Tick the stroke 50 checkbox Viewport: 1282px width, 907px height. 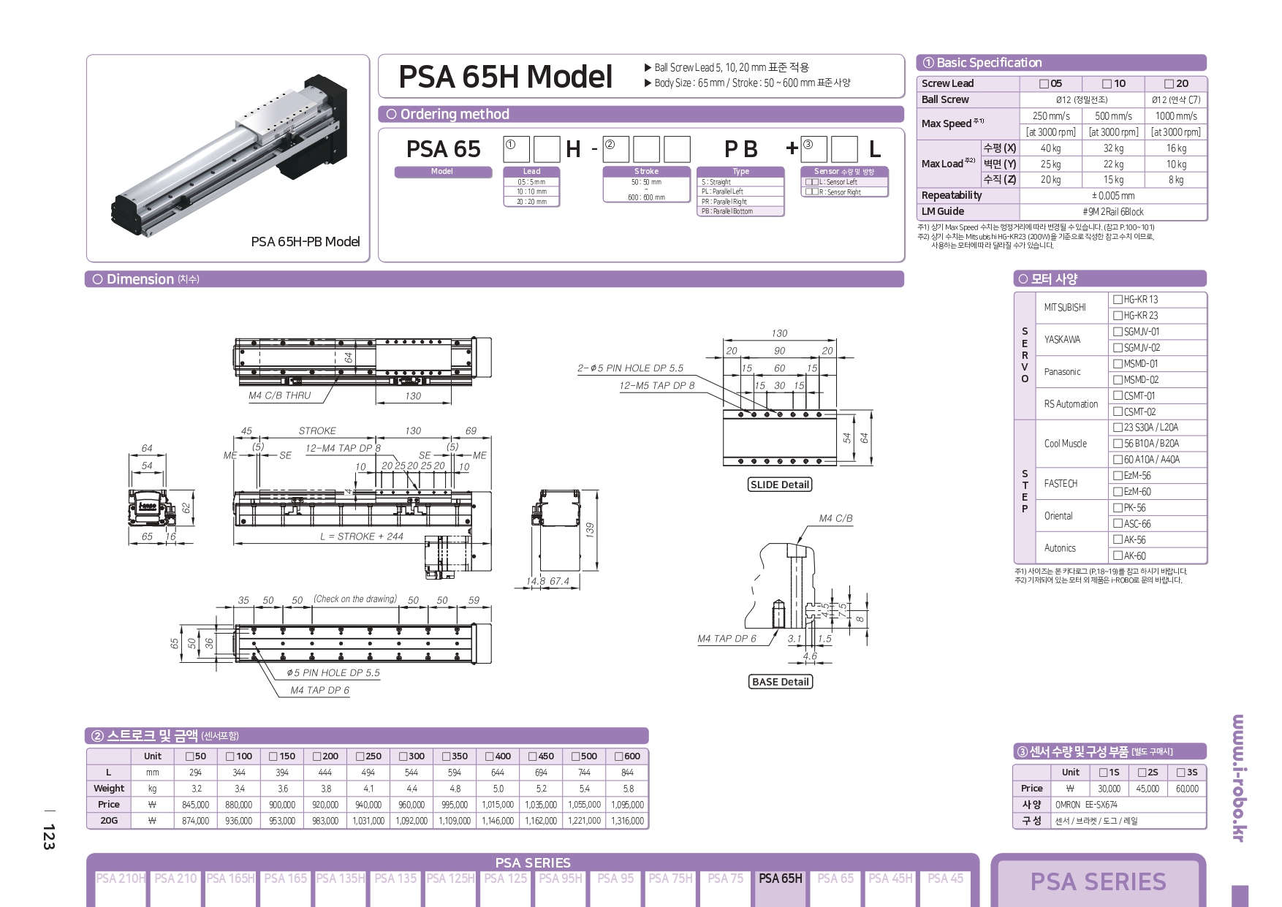pos(190,756)
